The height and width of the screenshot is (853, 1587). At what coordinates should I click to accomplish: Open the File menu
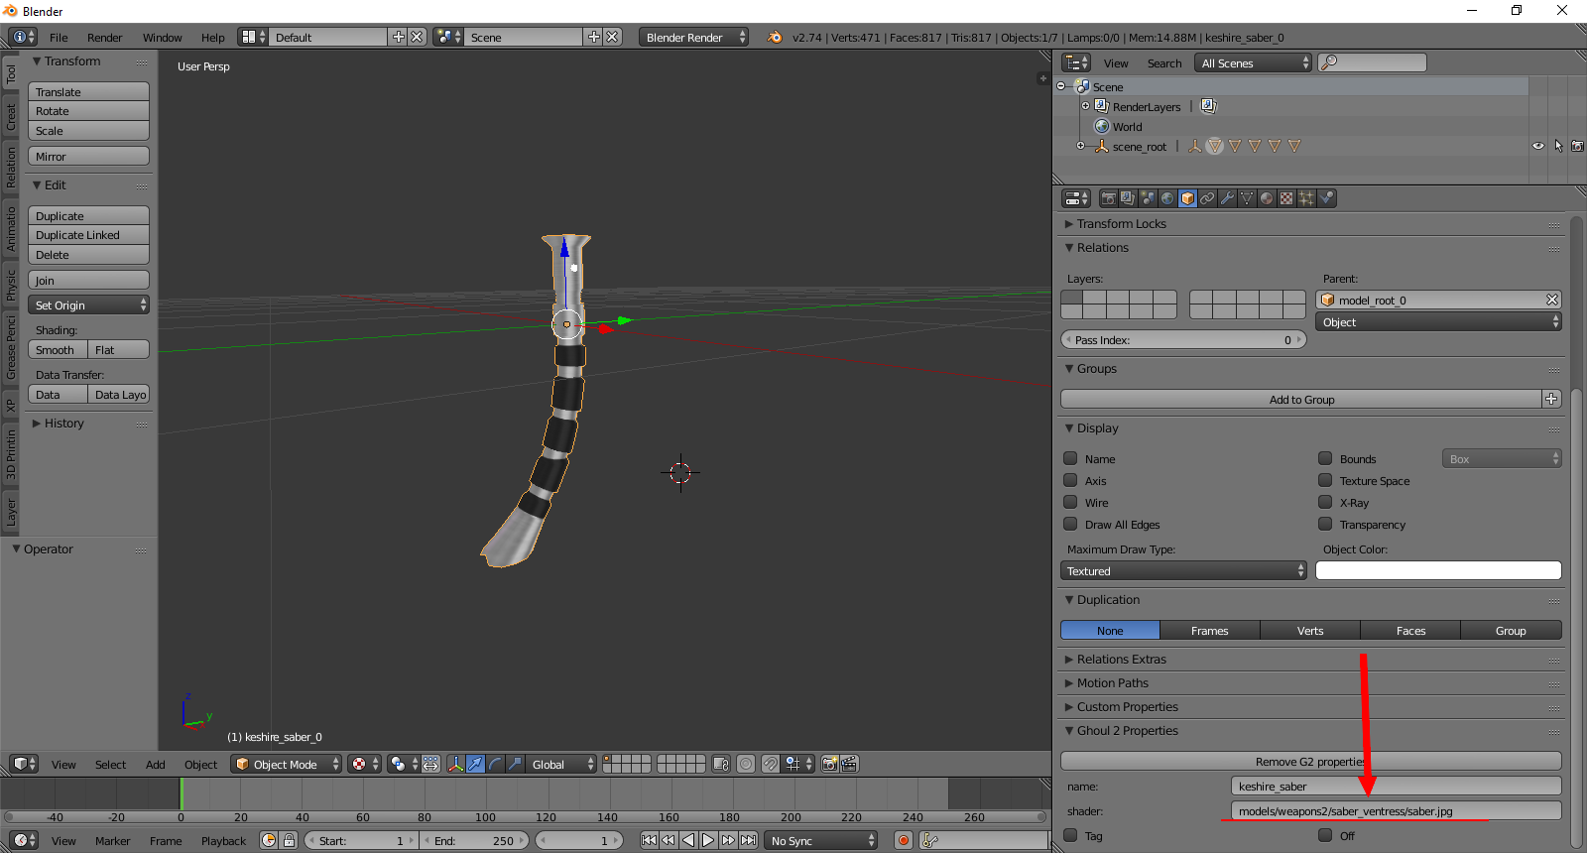(x=59, y=37)
